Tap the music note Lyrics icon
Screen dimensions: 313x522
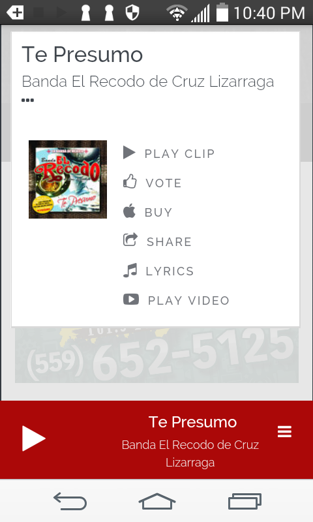[130, 270]
